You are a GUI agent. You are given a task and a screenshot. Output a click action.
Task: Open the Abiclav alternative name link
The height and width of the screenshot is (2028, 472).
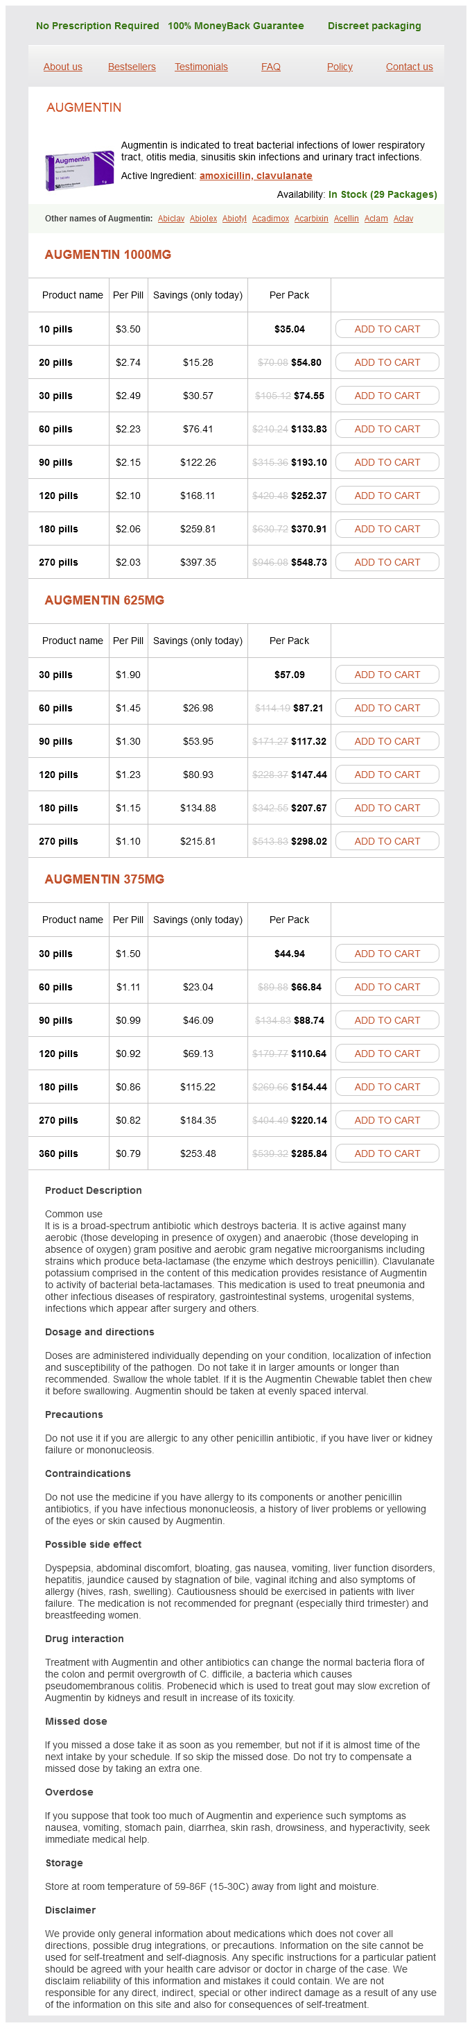(171, 219)
